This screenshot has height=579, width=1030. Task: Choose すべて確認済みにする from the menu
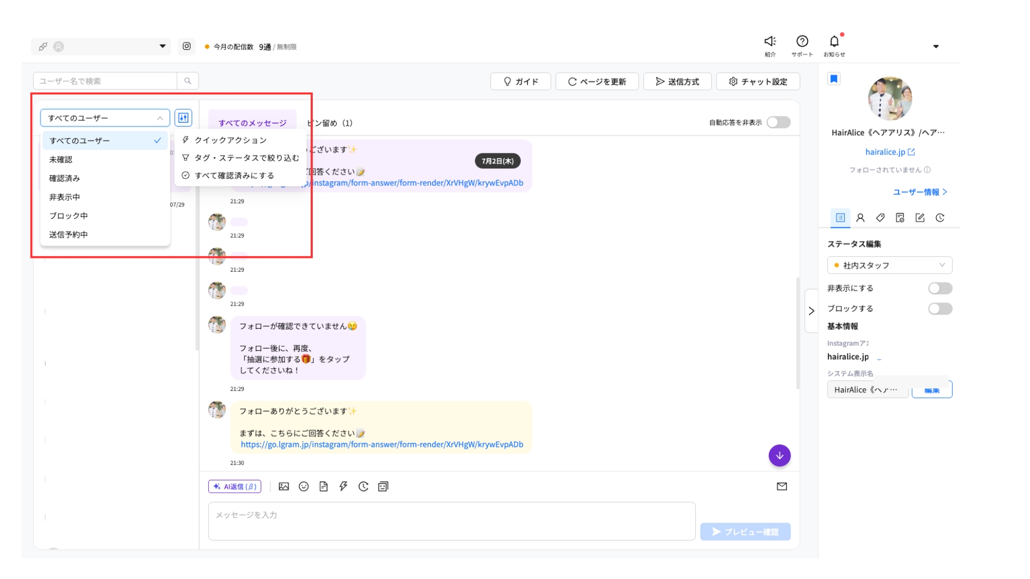coord(234,176)
